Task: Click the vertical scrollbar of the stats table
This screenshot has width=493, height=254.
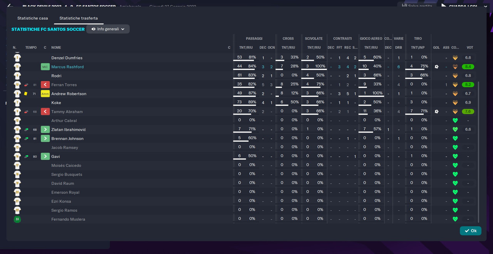Action: coord(479,152)
